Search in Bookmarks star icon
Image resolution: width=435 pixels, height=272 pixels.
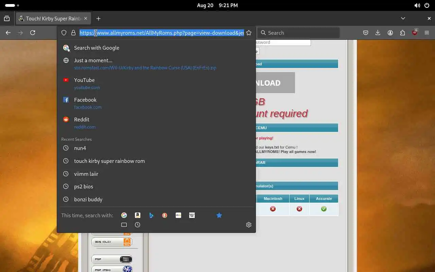pyautogui.click(x=219, y=215)
